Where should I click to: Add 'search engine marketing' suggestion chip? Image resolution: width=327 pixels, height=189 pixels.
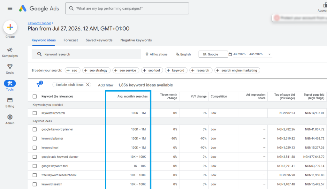click(237, 70)
